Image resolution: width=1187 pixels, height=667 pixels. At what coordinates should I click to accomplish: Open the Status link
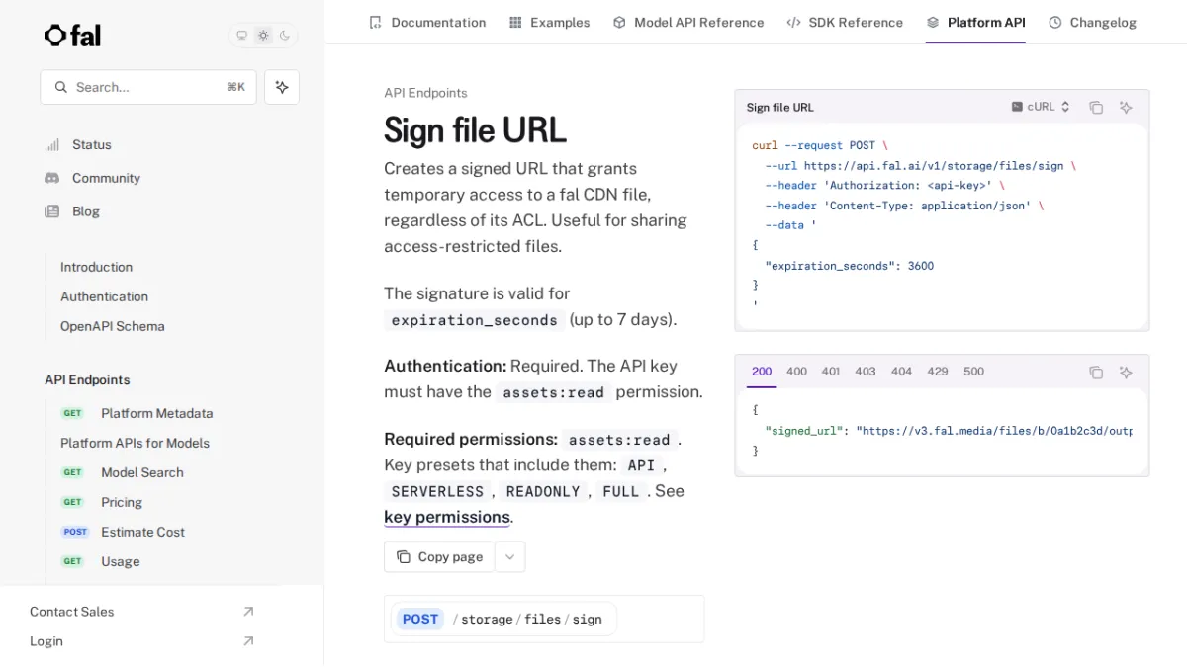coord(92,144)
